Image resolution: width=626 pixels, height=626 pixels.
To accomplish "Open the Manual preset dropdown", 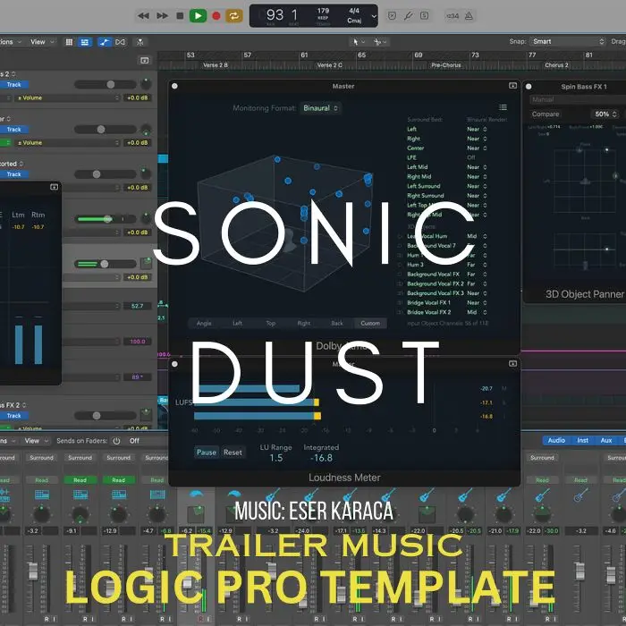I will (578, 99).
